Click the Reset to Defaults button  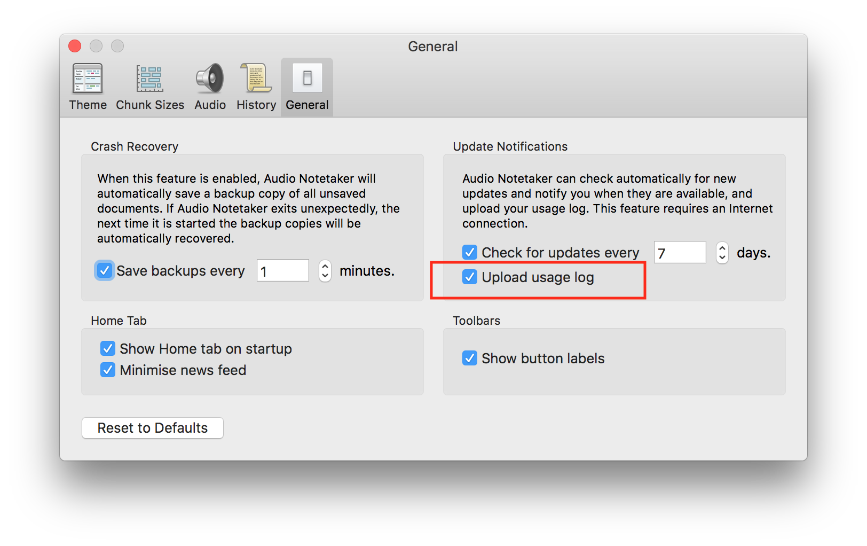(153, 428)
